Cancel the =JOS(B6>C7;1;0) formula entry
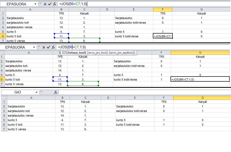Screen dimensions: 231x152 [x=44, y=47]
